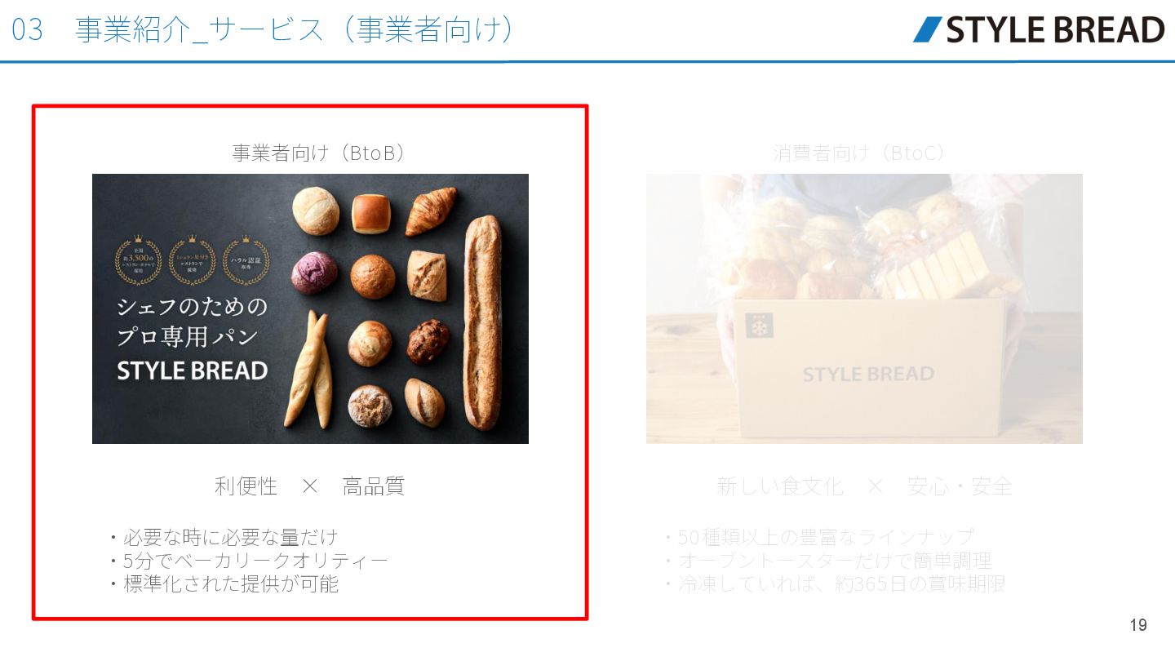Click the square glazed bun
This screenshot has width=1175, height=661.
(x=371, y=213)
